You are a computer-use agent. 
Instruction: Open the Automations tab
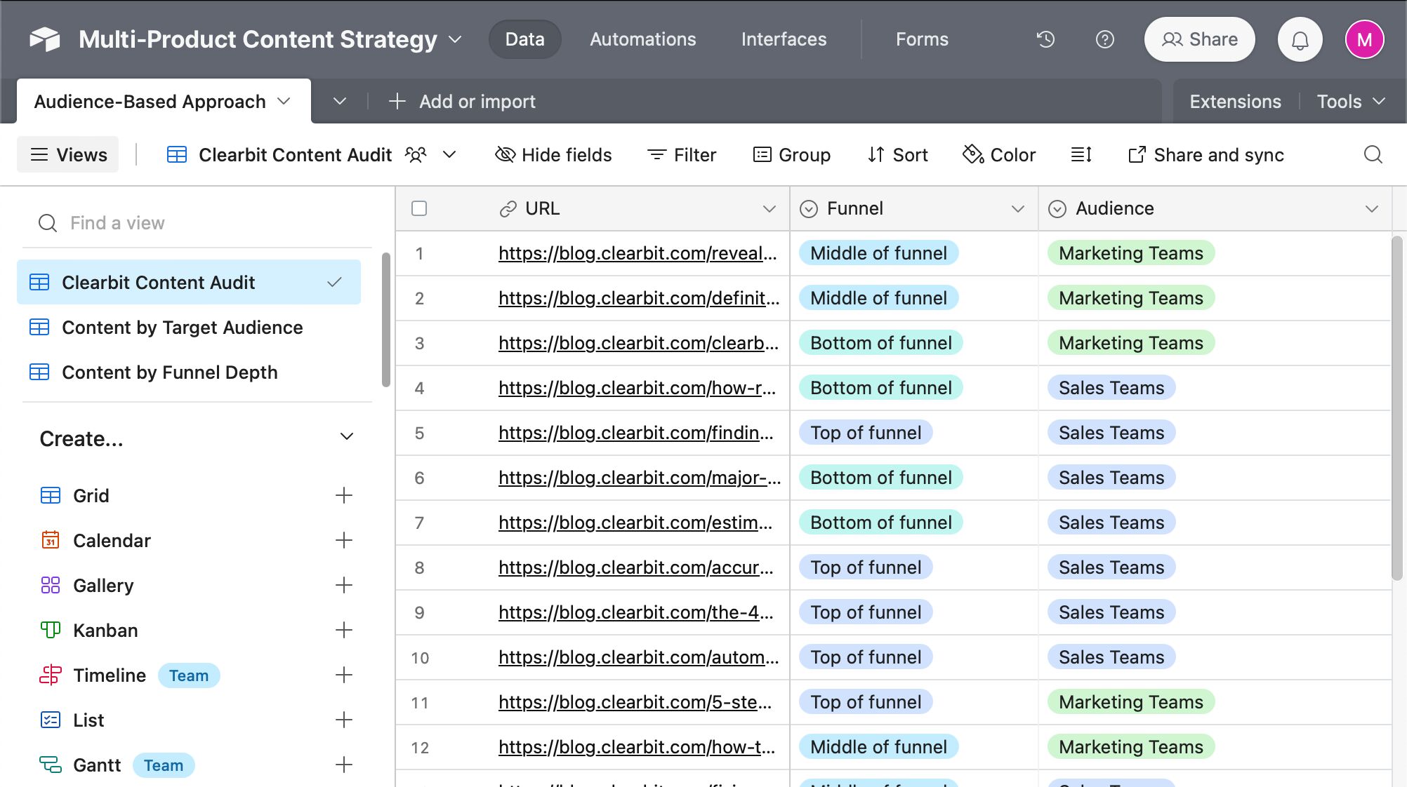coord(642,39)
